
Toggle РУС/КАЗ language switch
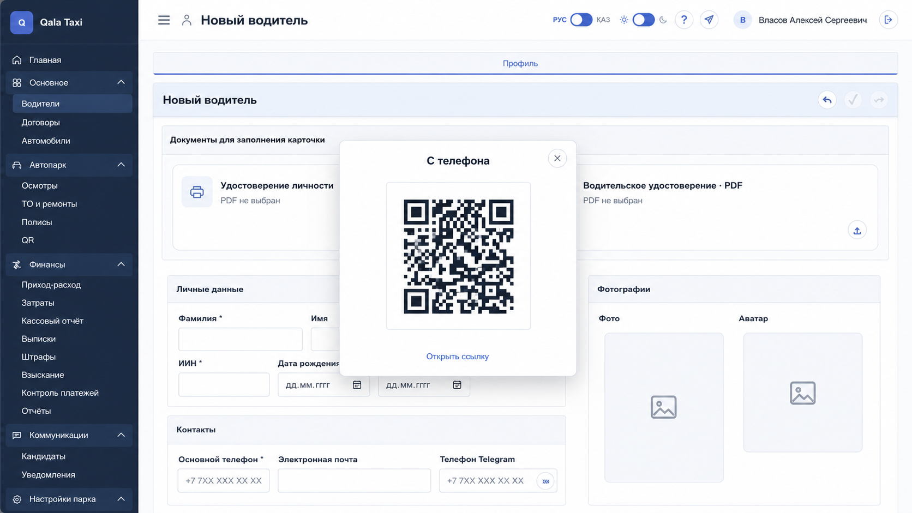click(x=581, y=20)
